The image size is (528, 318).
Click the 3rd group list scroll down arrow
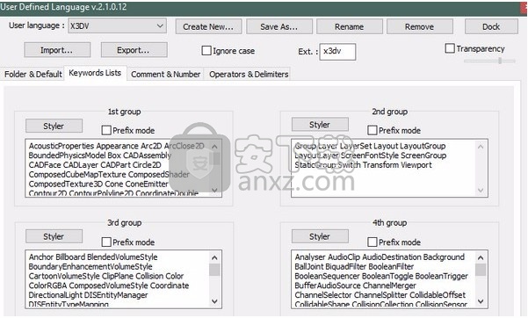click(x=214, y=300)
